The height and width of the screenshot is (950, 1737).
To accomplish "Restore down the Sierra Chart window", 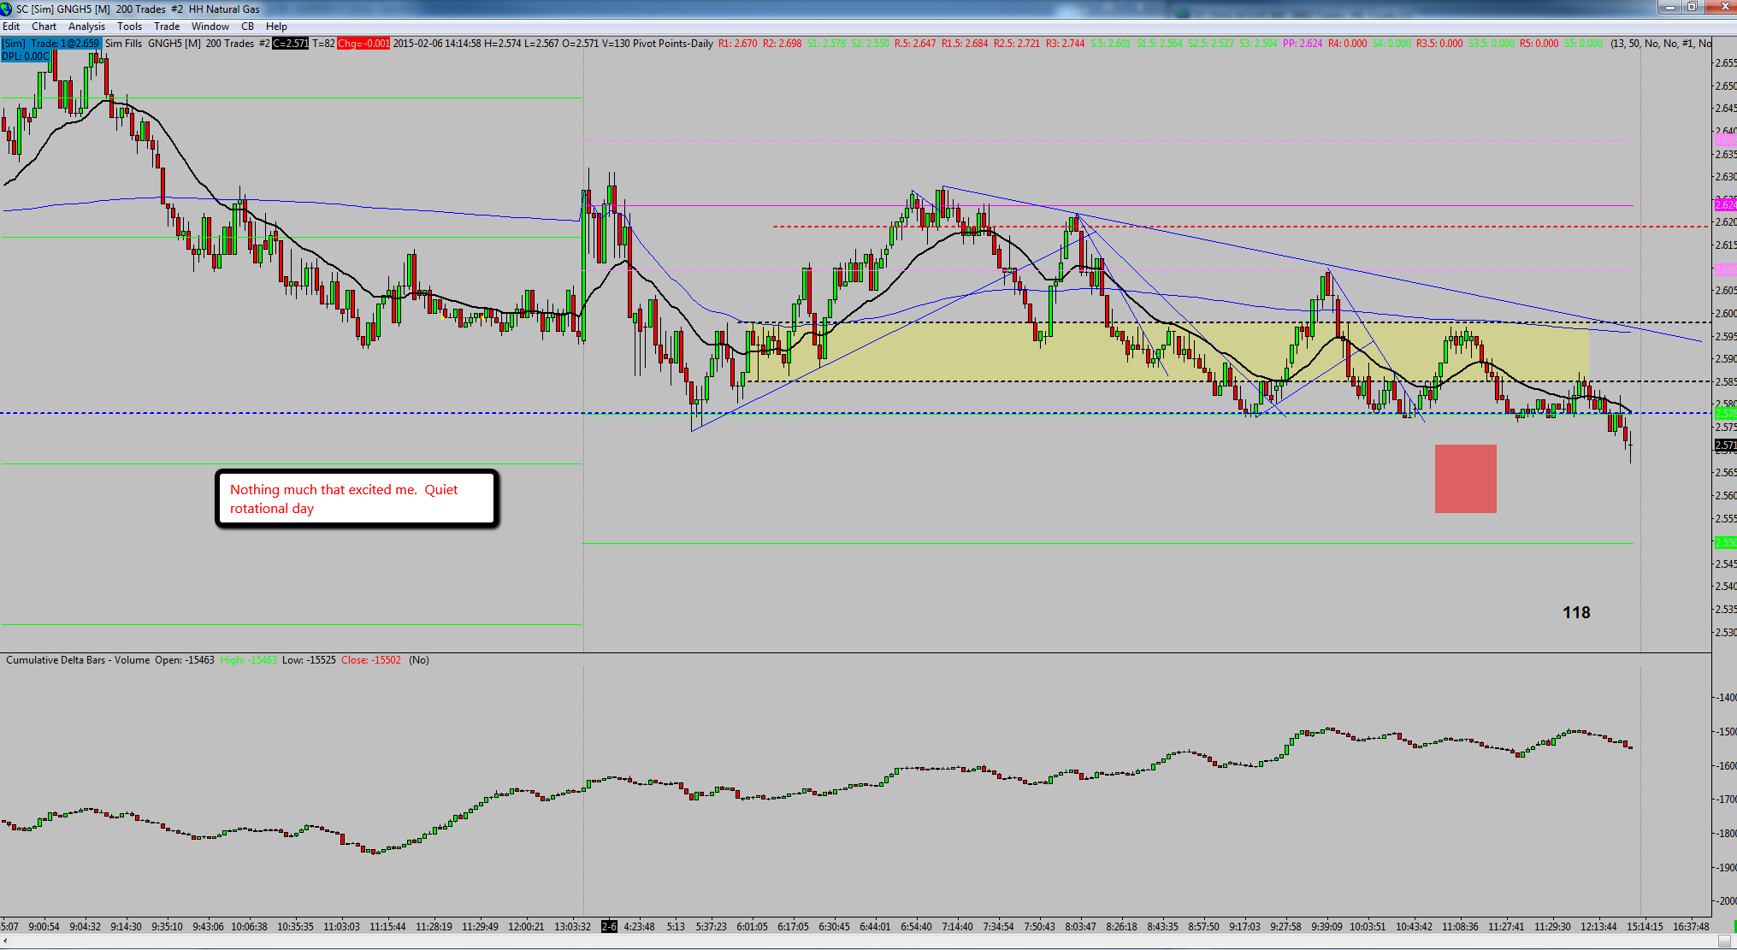I will [x=1692, y=7].
